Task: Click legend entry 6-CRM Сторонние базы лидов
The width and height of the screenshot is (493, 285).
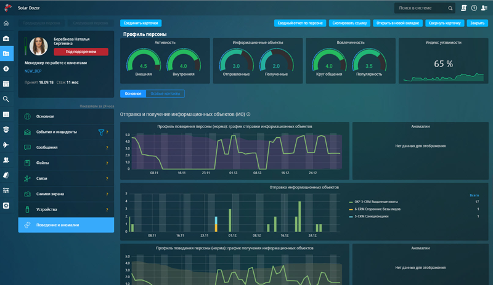Action: tap(375, 209)
